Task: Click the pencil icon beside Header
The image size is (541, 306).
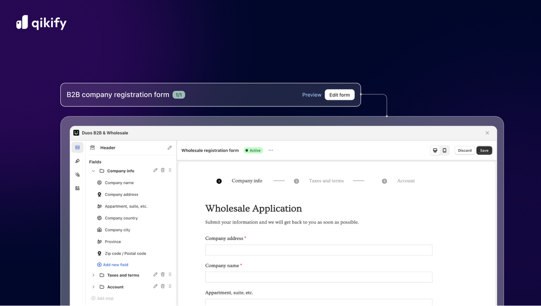Action: [x=170, y=147]
